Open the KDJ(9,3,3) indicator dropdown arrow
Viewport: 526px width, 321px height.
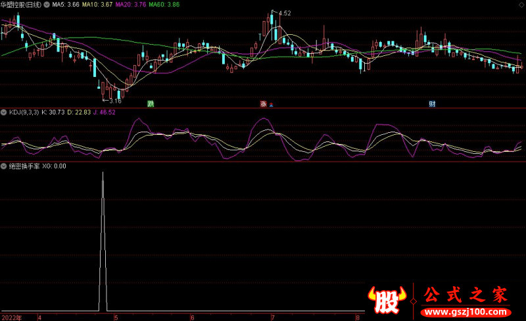point(4,112)
